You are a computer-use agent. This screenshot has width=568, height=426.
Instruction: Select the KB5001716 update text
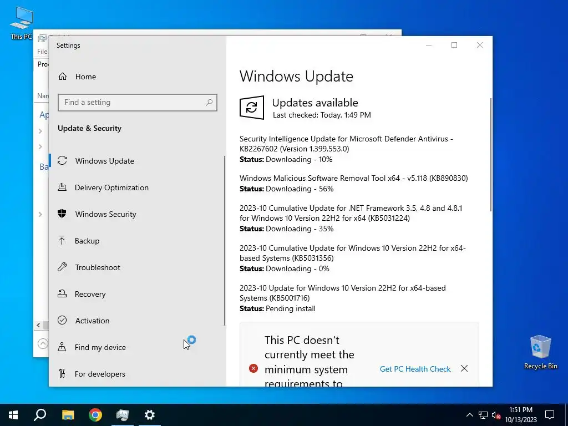(342, 293)
